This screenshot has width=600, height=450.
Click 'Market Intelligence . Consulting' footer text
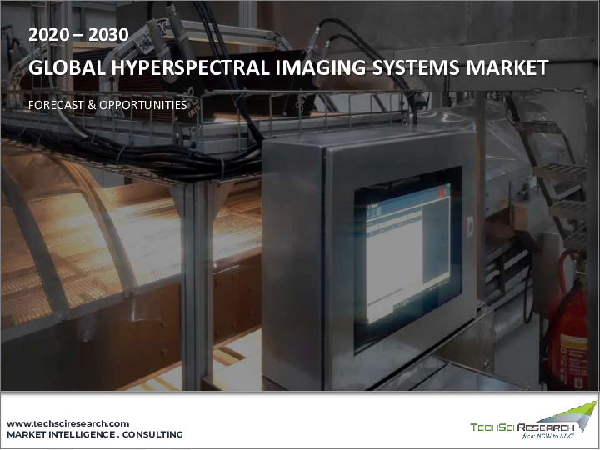(x=95, y=435)
